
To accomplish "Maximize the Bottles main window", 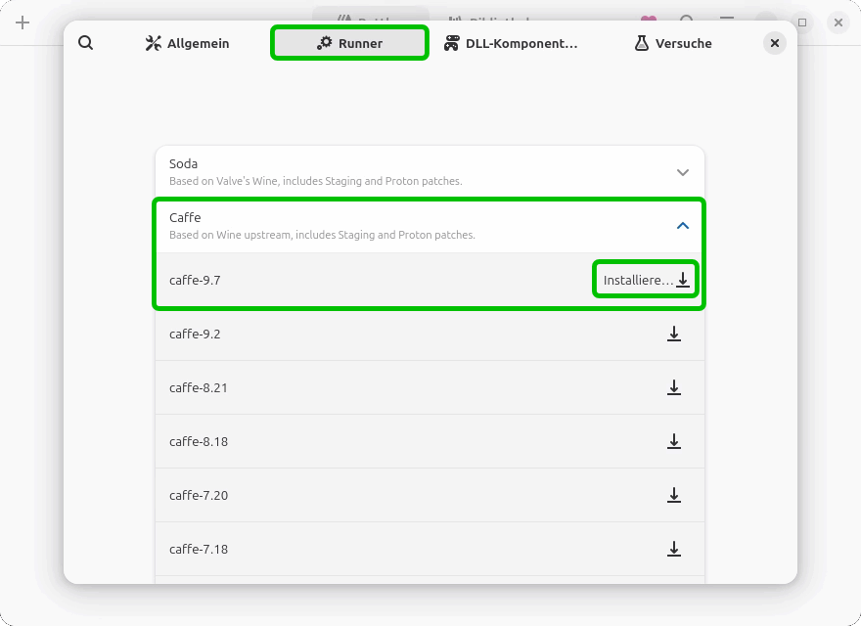I will coord(802,22).
